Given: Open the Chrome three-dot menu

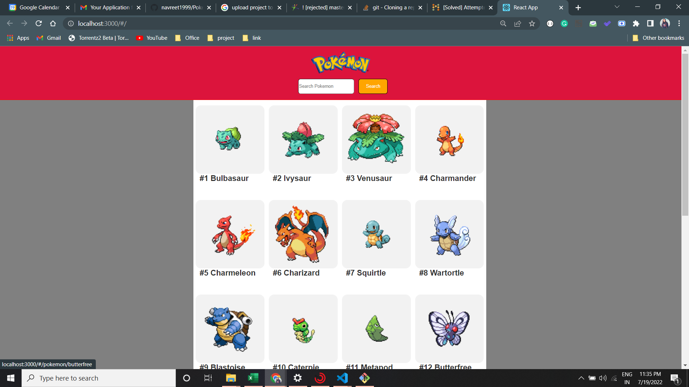Looking at the screenshot, I should coord(679,24).
